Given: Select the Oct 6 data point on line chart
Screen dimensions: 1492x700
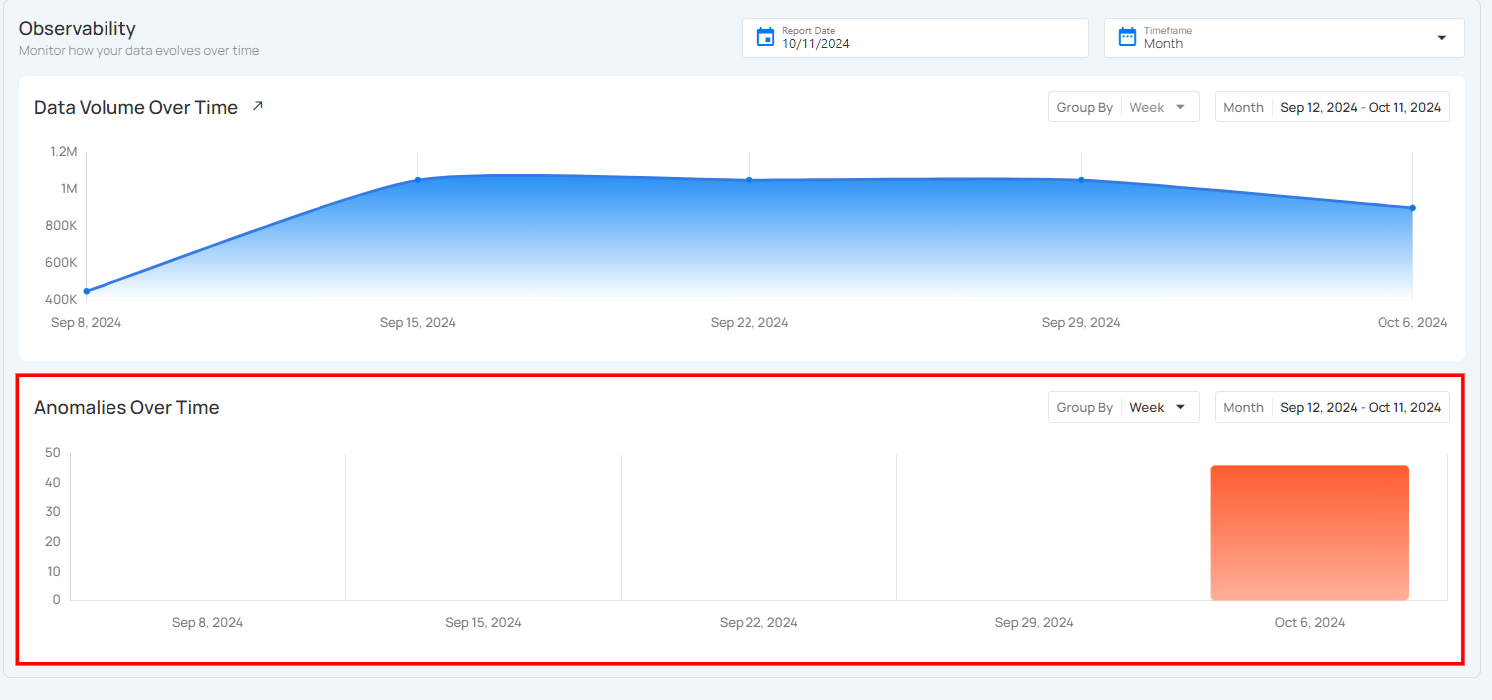Looking at the screenshot, I should (x=1412, y=208).
